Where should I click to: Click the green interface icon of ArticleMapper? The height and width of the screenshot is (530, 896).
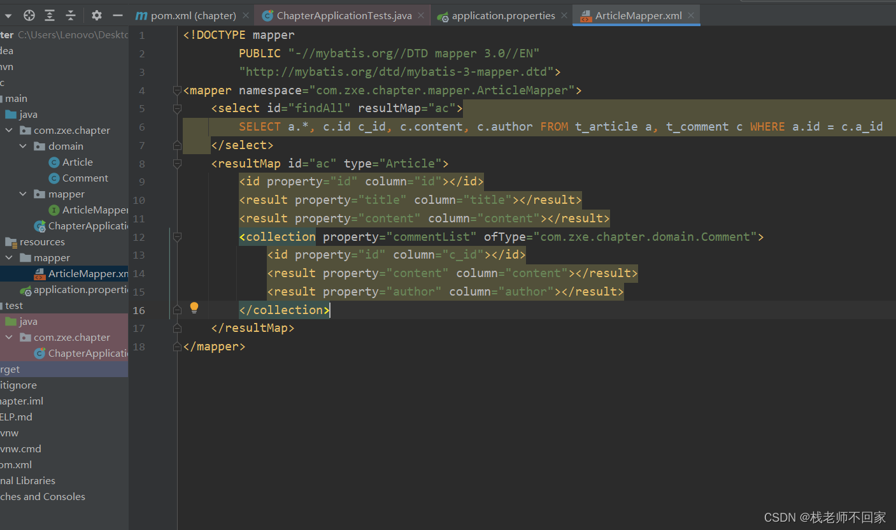[54, 210]
